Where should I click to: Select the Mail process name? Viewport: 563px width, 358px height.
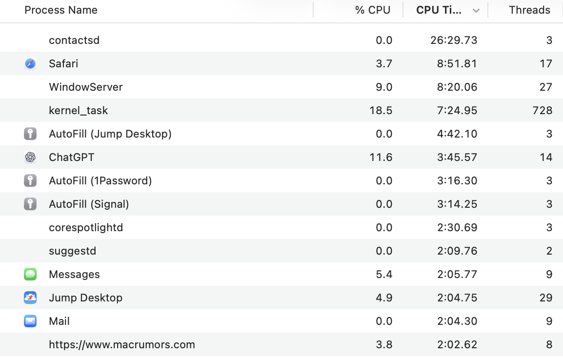point(59,321)
